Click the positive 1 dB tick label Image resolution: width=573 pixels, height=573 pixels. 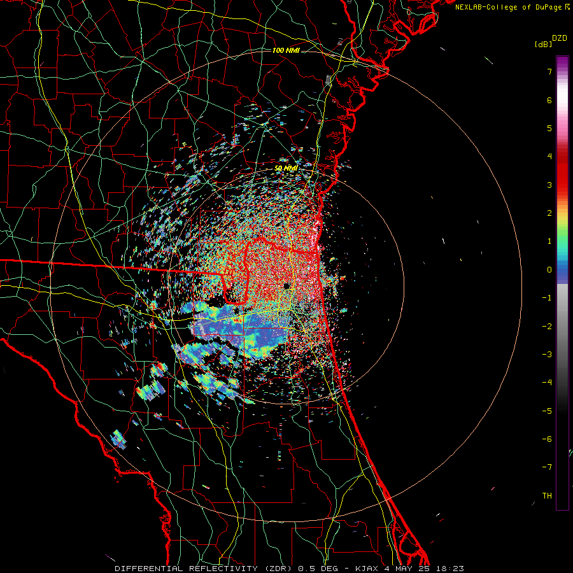[549, 241]
